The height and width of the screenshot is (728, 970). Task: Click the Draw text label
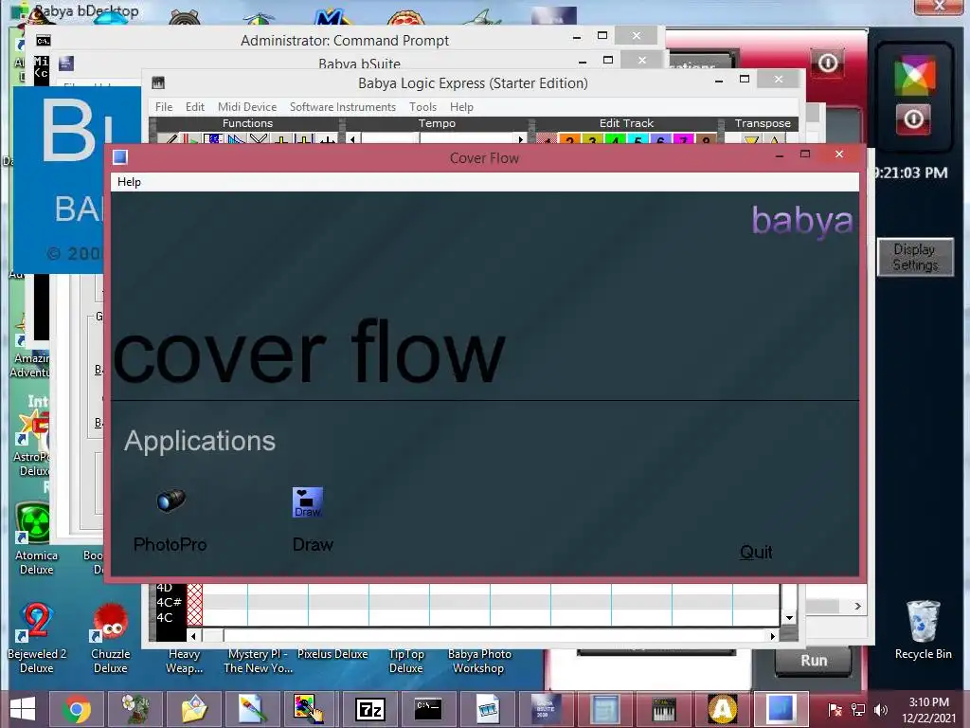[x=313, y=545]
